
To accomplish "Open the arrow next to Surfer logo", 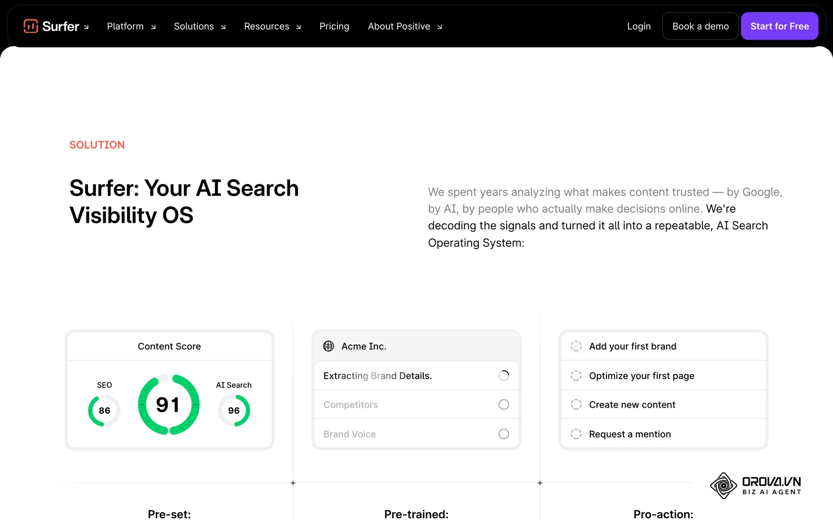I will 86,27.
